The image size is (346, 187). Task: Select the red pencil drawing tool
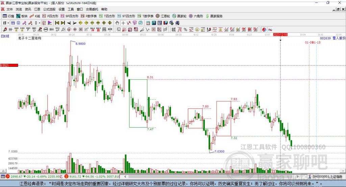click(x=5, y=30)
